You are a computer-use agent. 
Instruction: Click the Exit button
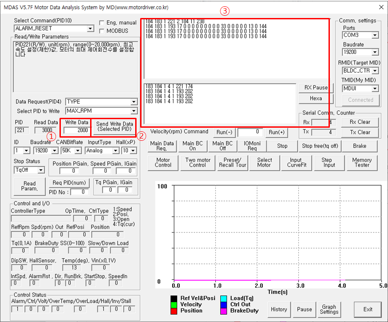pyautogui.click(x=367, y=309)
